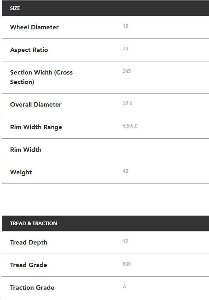Click the rim width range value 6.5-9.0
This screenshot has width=209, height=300.
click(x=130, y=126)
